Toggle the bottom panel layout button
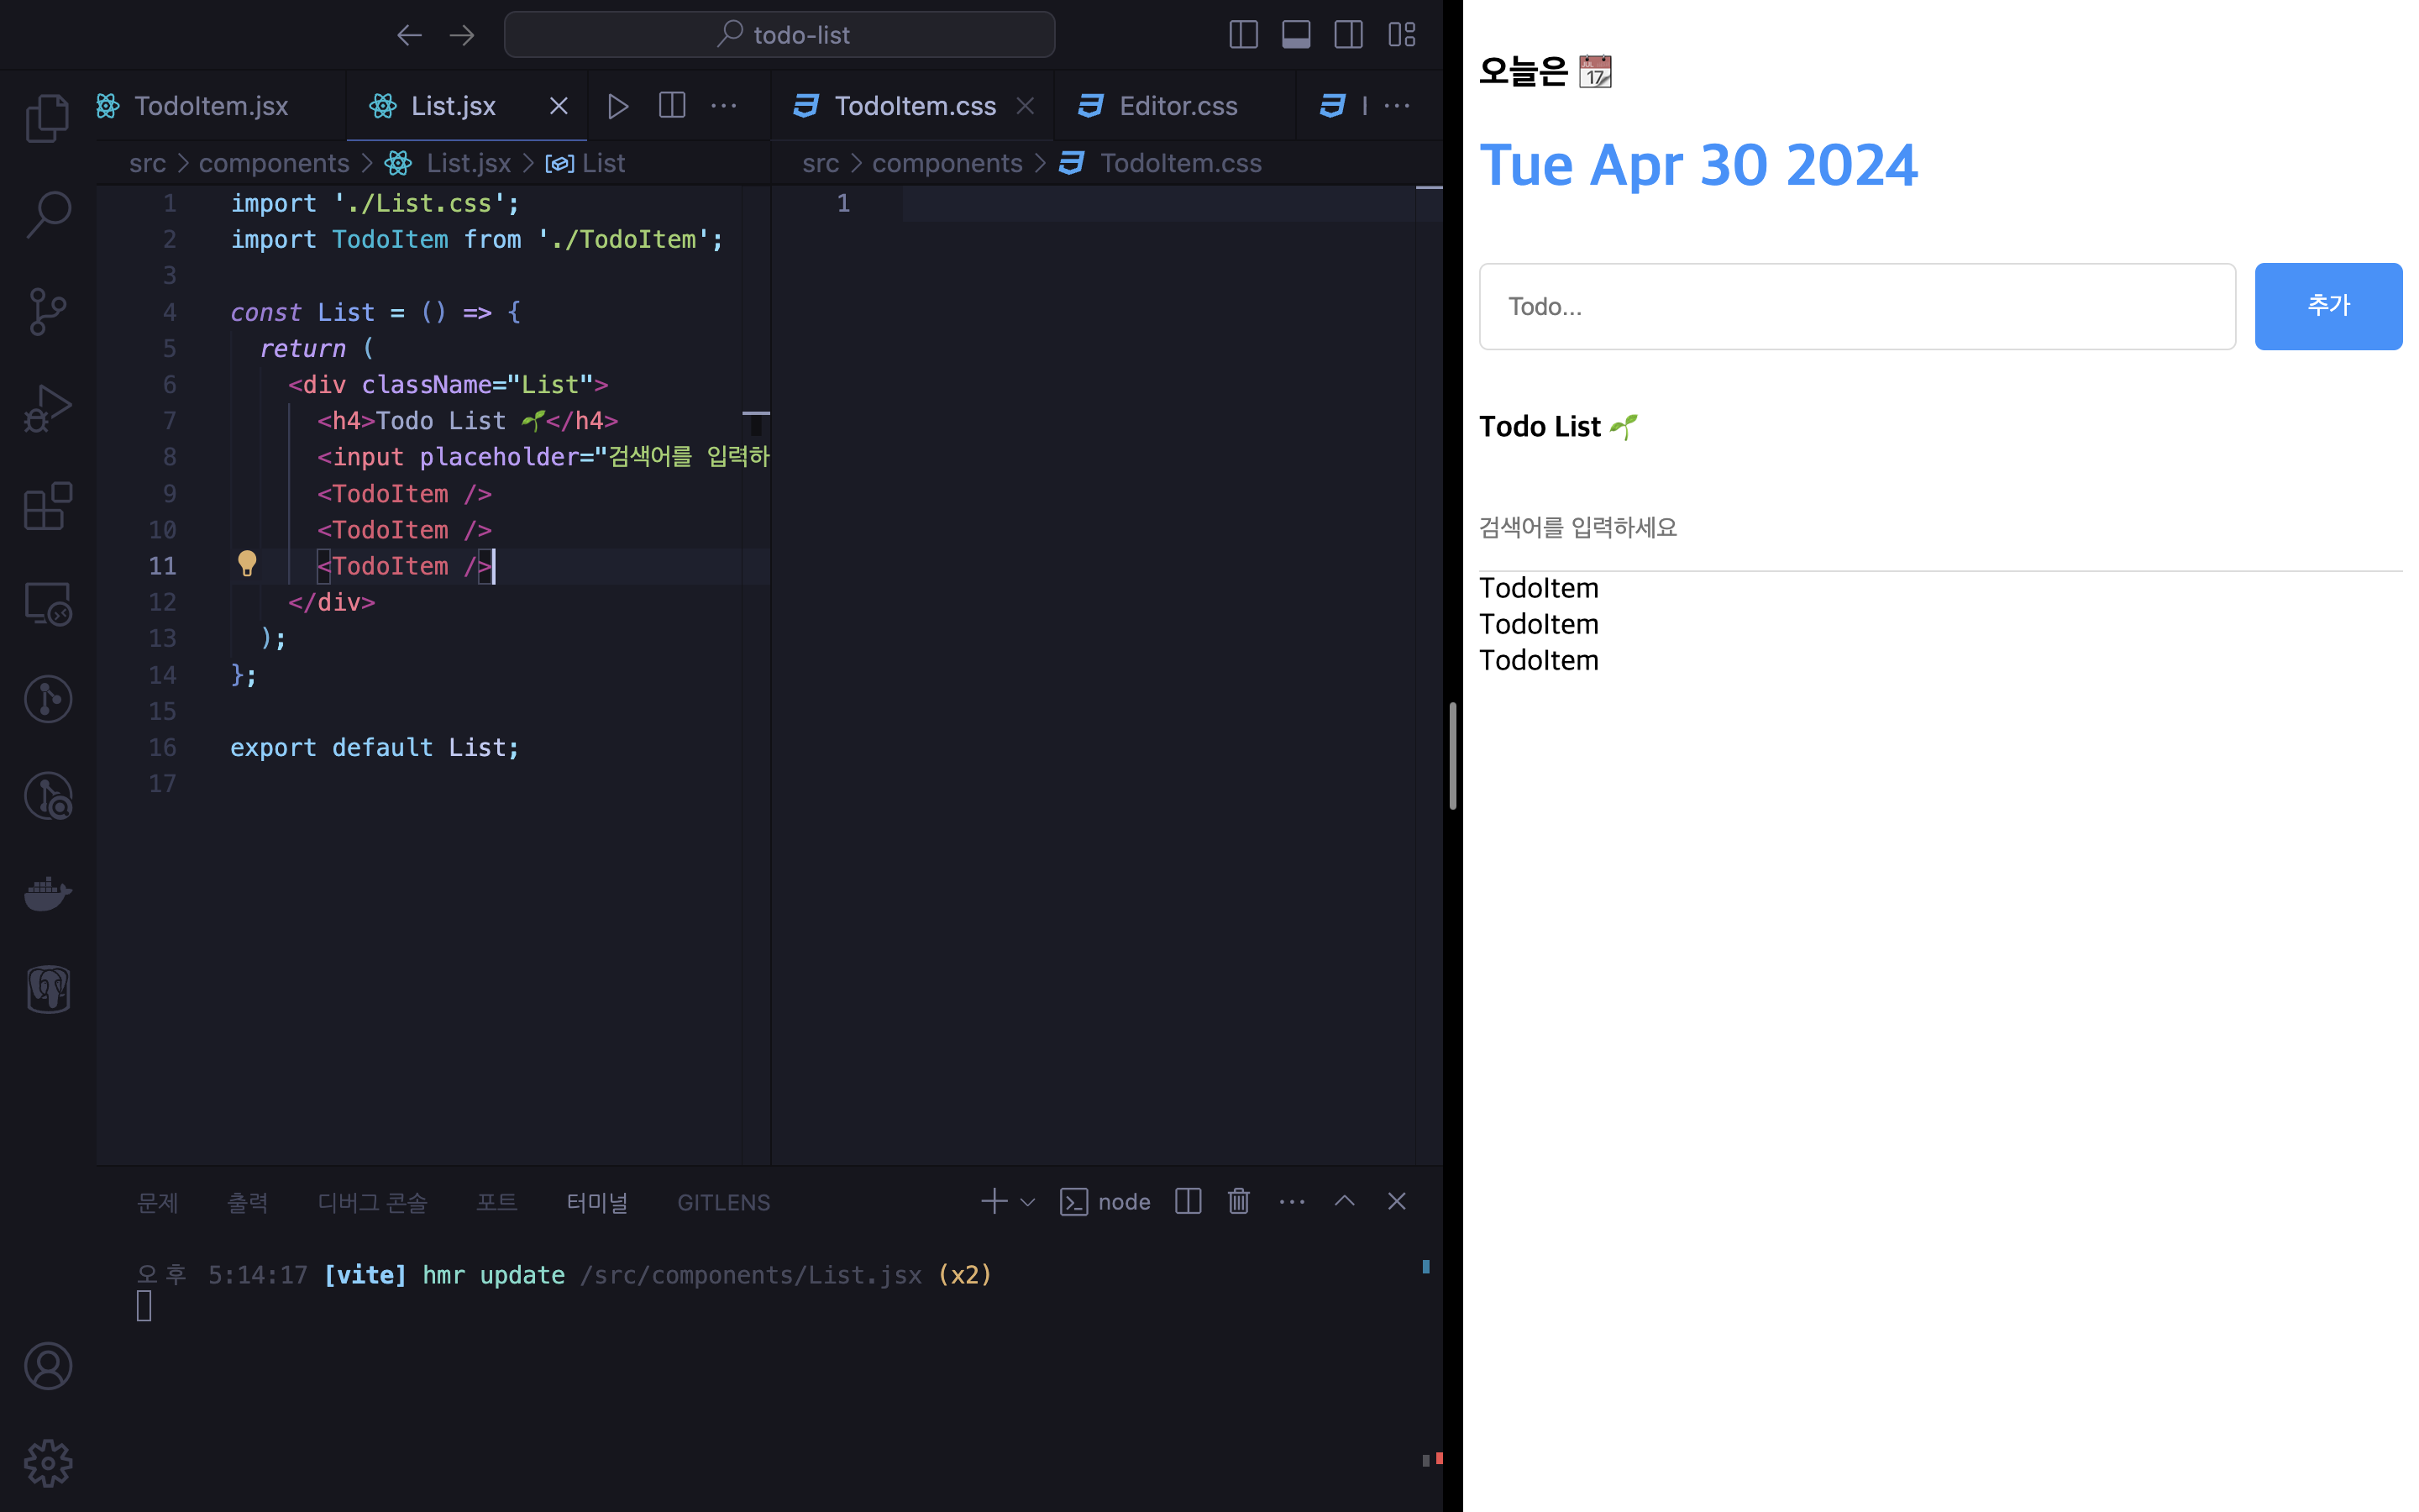Image resolution: width=2419 pixels, height=1512 pixels. pyautogui.click(x=1295, y=35)
